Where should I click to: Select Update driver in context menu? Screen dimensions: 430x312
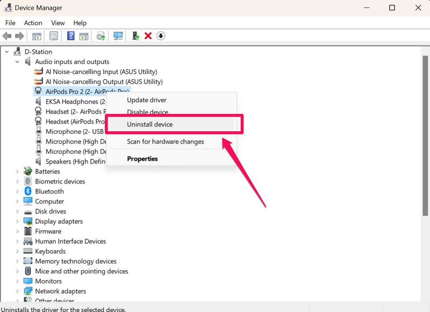[146, 100]
